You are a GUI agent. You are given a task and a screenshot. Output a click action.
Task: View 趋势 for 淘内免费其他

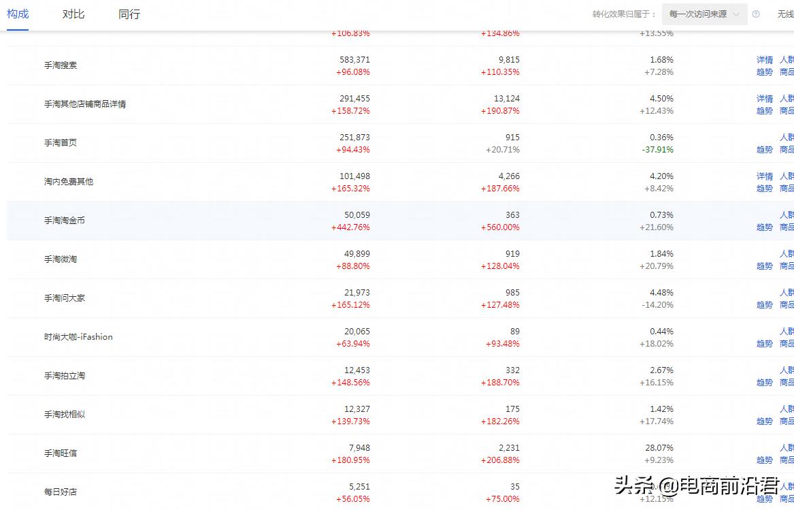coord(765,188)
